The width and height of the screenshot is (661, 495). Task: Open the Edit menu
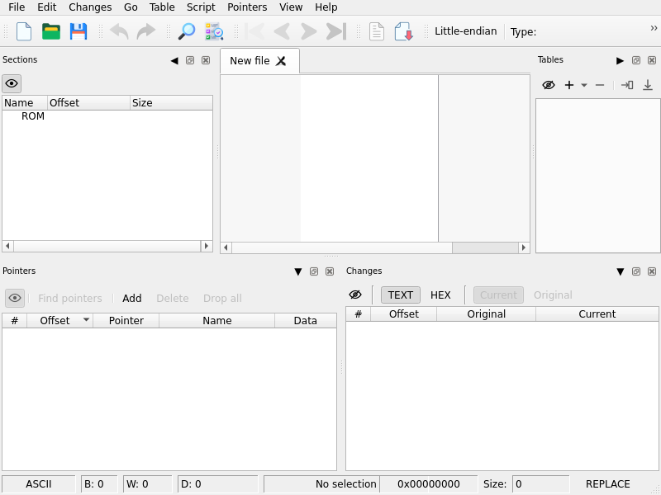coord(47,7)
